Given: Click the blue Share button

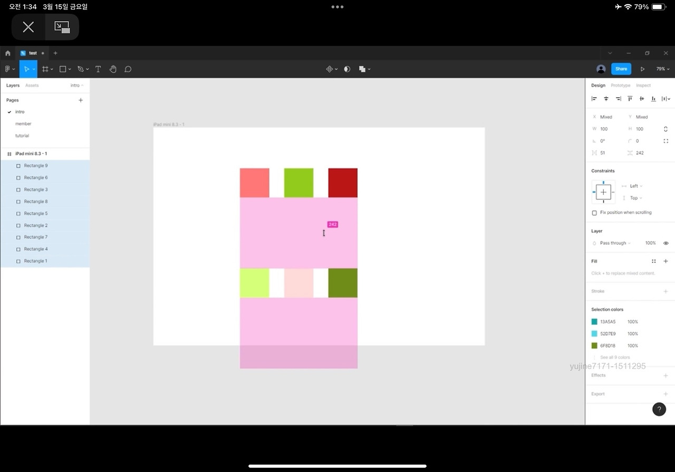Looking at the screenshot, I should (x=621, y=69).
